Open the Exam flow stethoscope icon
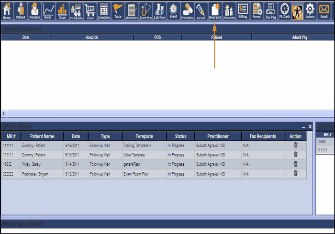Screen dimensions: 335x234 coord(145,11)
